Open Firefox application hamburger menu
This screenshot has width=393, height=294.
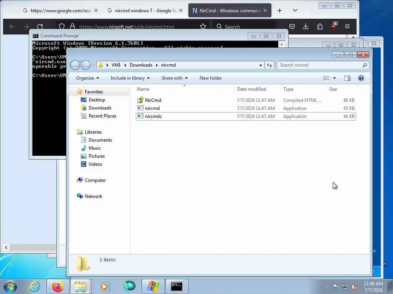pyautogui.click(x=347, y=26)
